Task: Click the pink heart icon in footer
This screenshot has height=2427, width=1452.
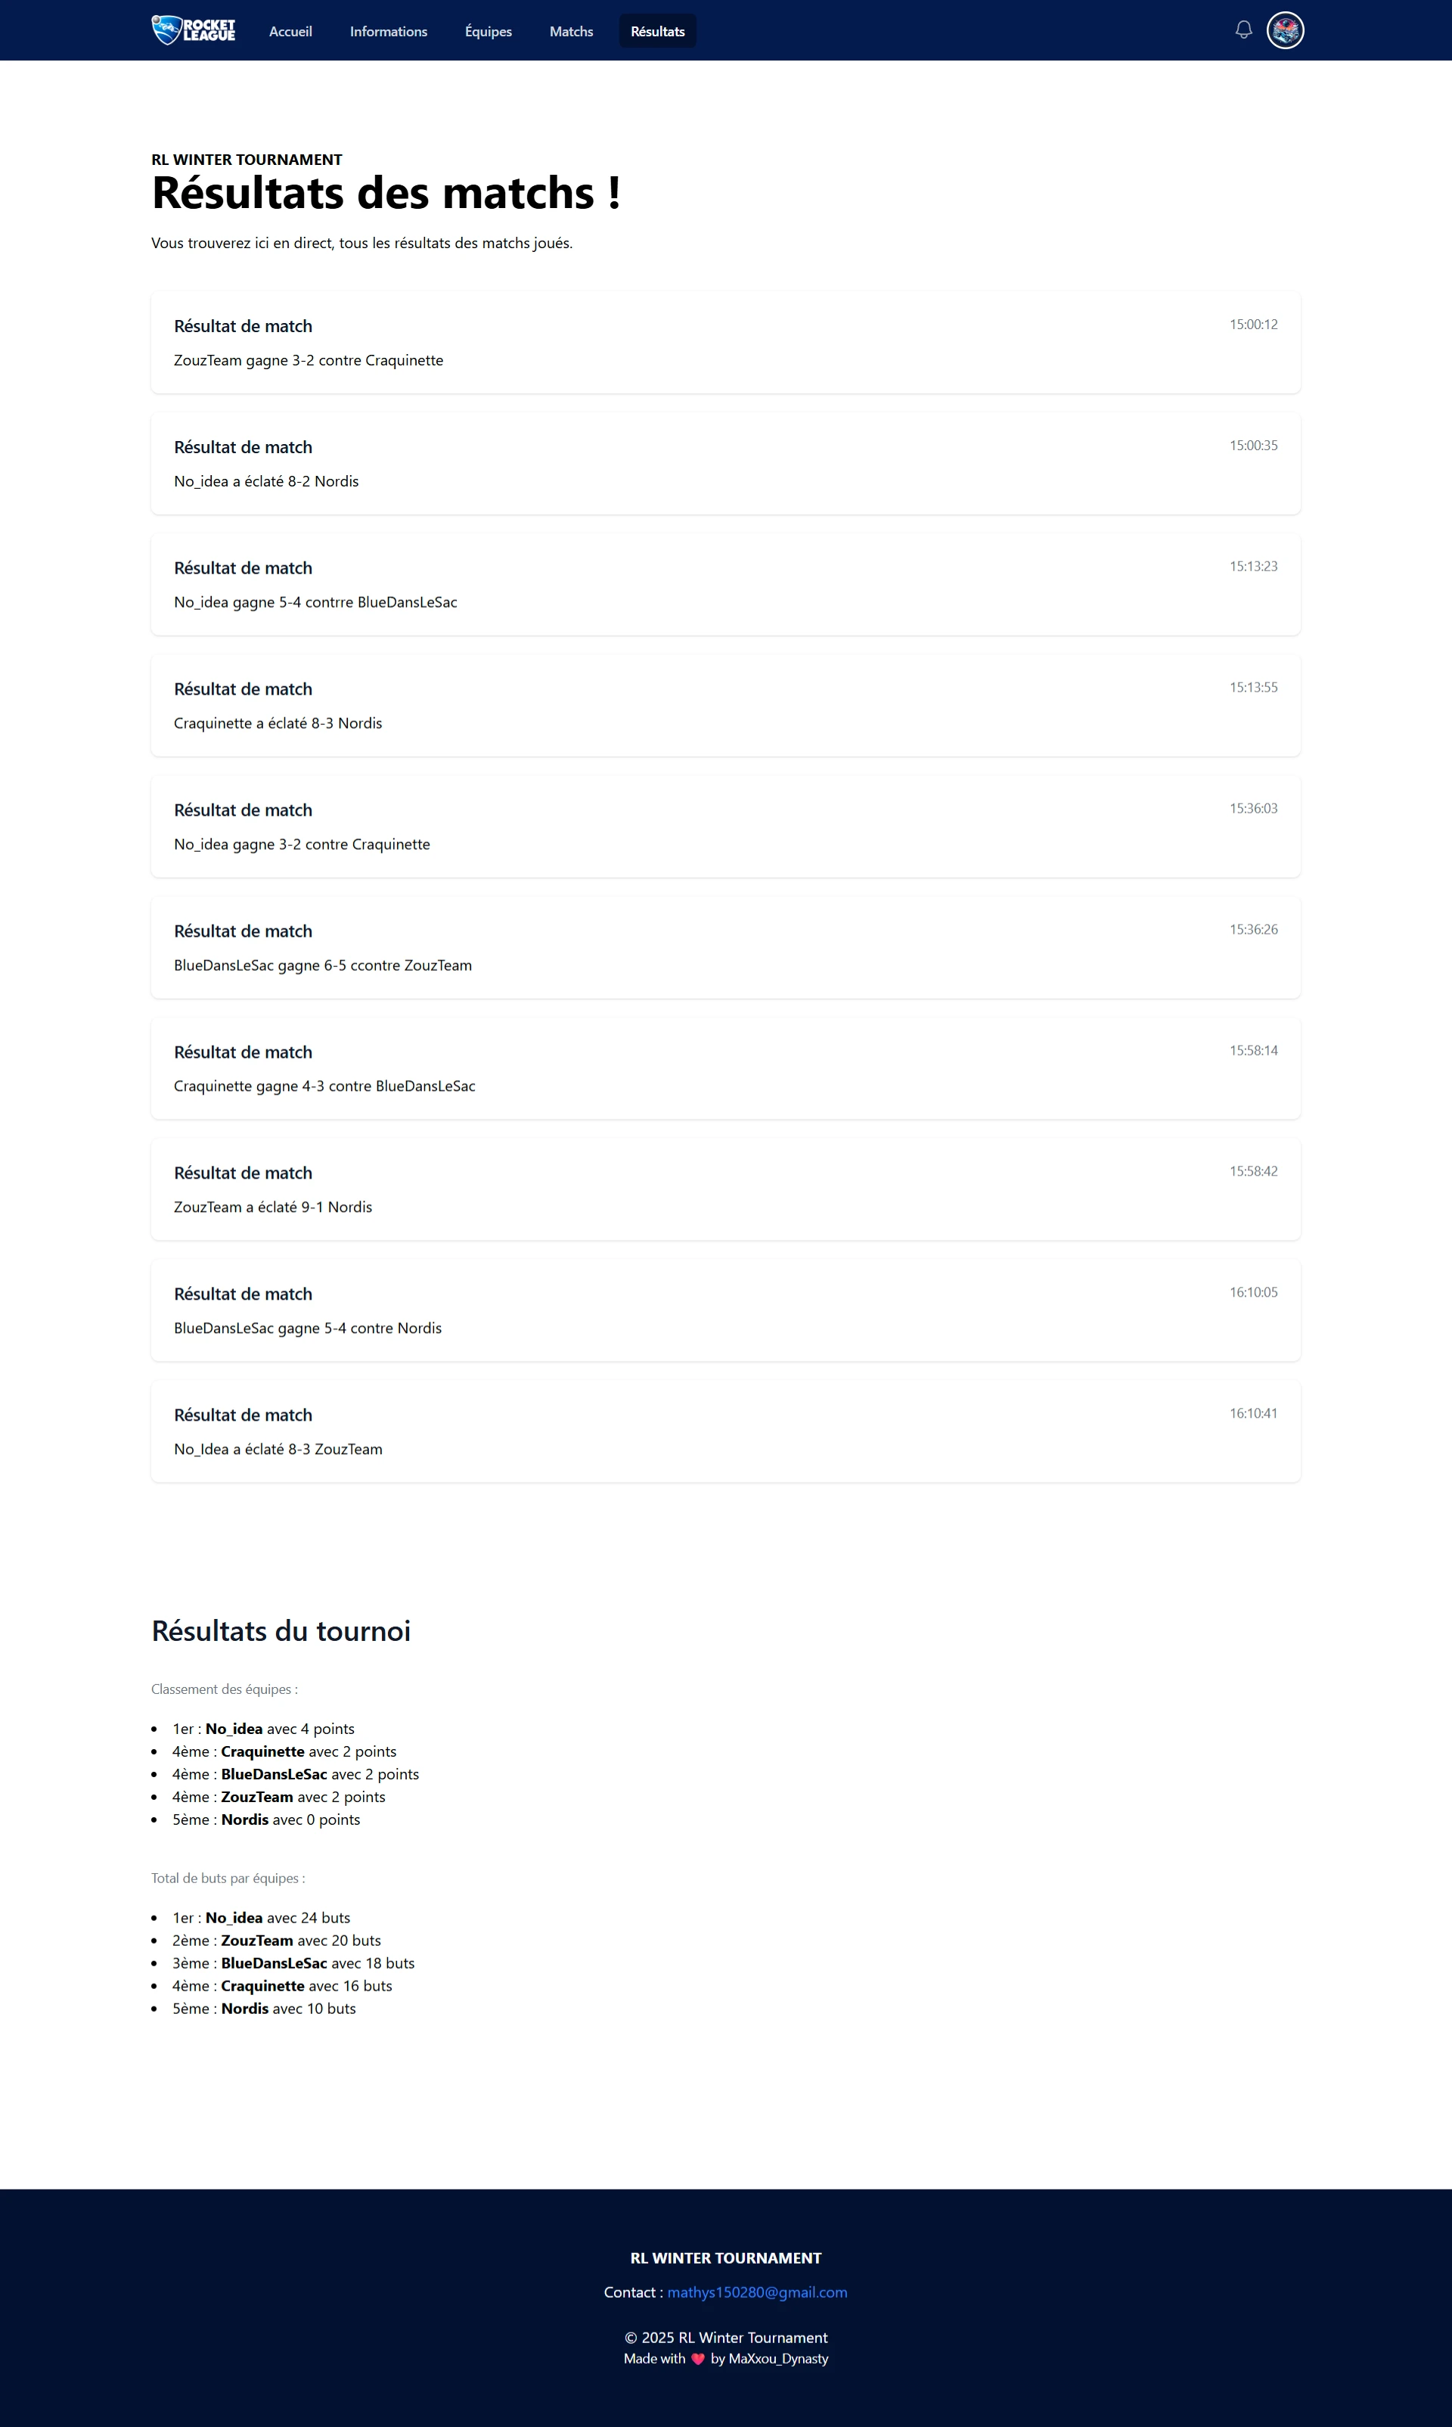Action: [697, 2358]
